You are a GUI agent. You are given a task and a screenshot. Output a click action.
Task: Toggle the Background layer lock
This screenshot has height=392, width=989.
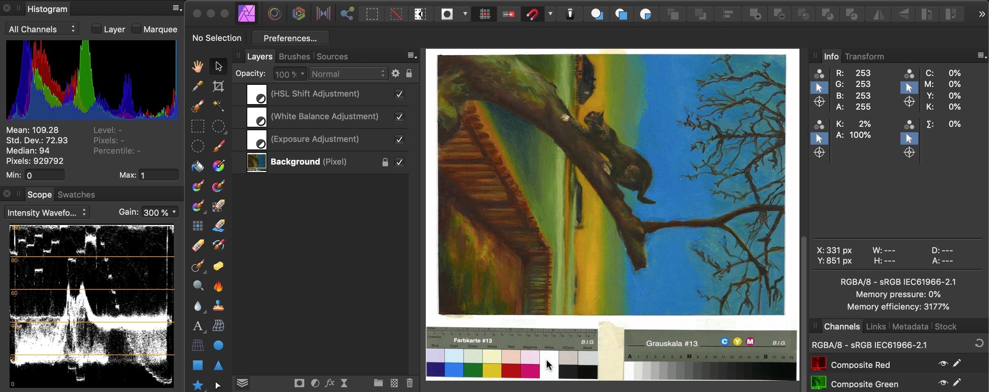385,162
